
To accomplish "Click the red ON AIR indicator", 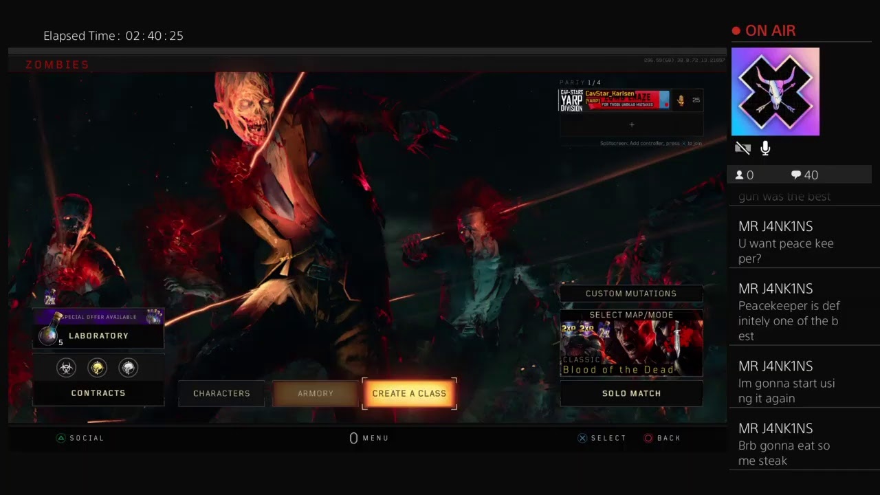I will coord(764,31).
